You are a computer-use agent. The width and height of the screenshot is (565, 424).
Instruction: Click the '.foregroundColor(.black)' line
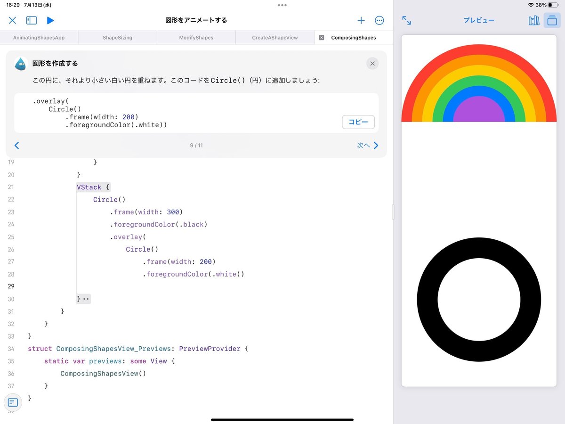tap(159, 224)
